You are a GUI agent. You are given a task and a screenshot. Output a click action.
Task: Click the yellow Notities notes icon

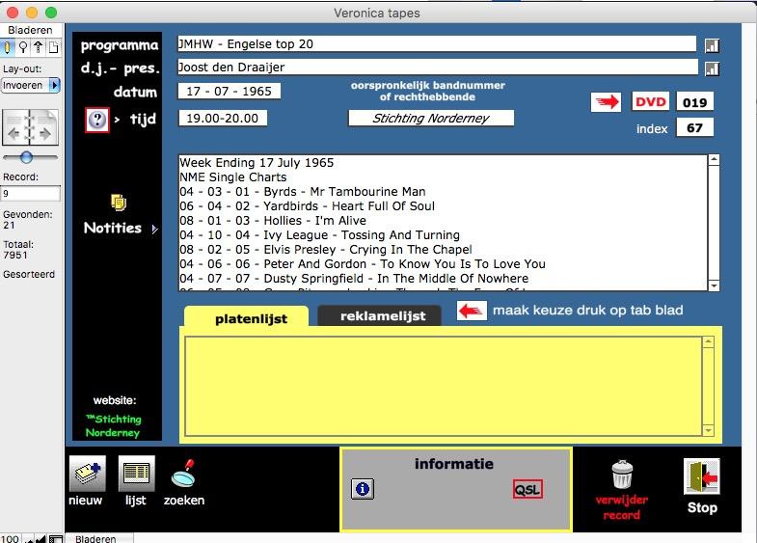118,203
